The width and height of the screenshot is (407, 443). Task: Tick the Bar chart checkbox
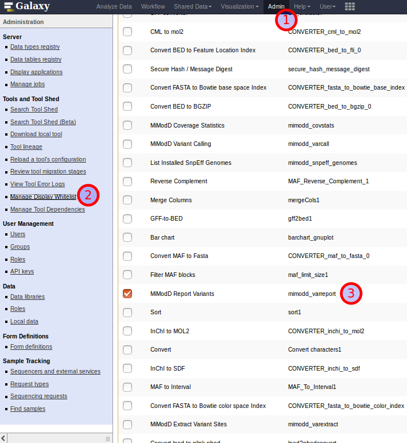tap(127, 237)
